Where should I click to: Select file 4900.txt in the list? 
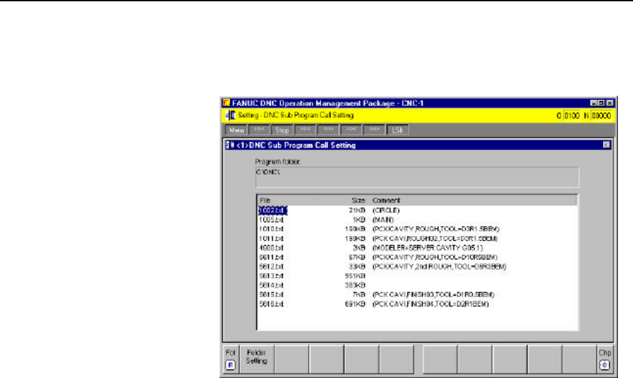click(x=271, y=248)
